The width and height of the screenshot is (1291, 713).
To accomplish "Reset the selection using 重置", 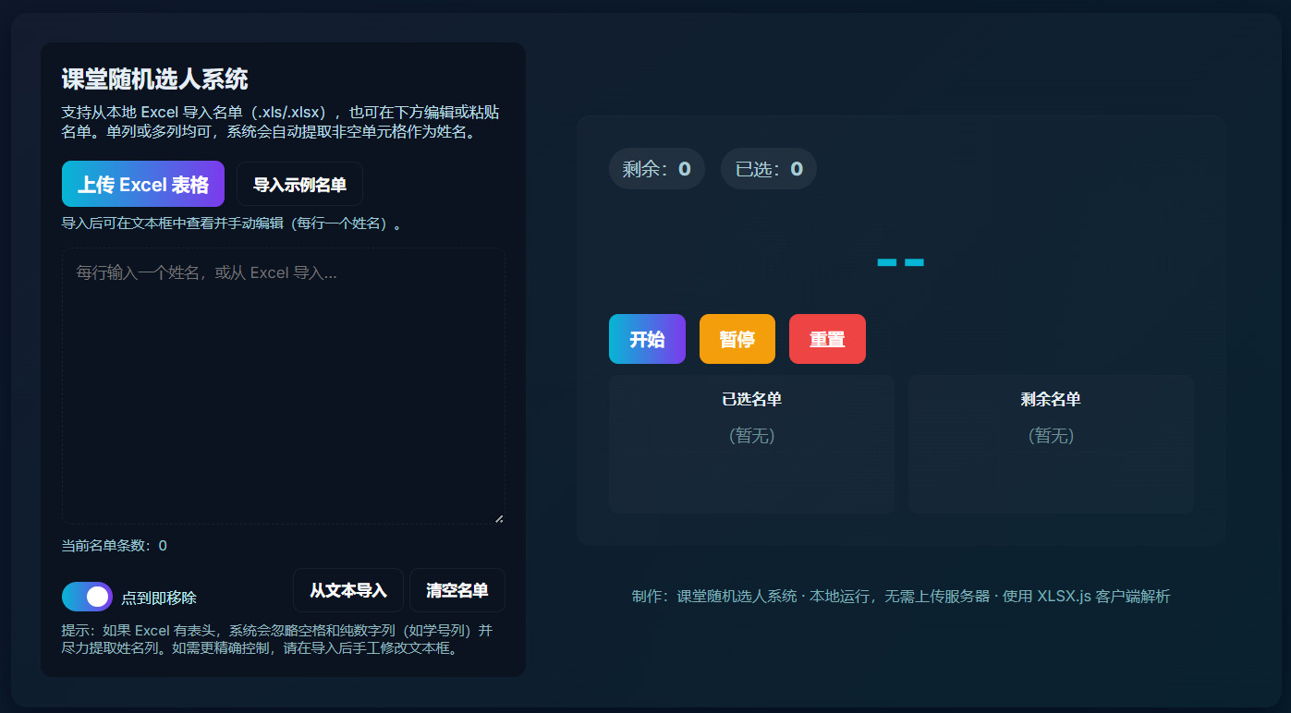I will pos(827,338).
